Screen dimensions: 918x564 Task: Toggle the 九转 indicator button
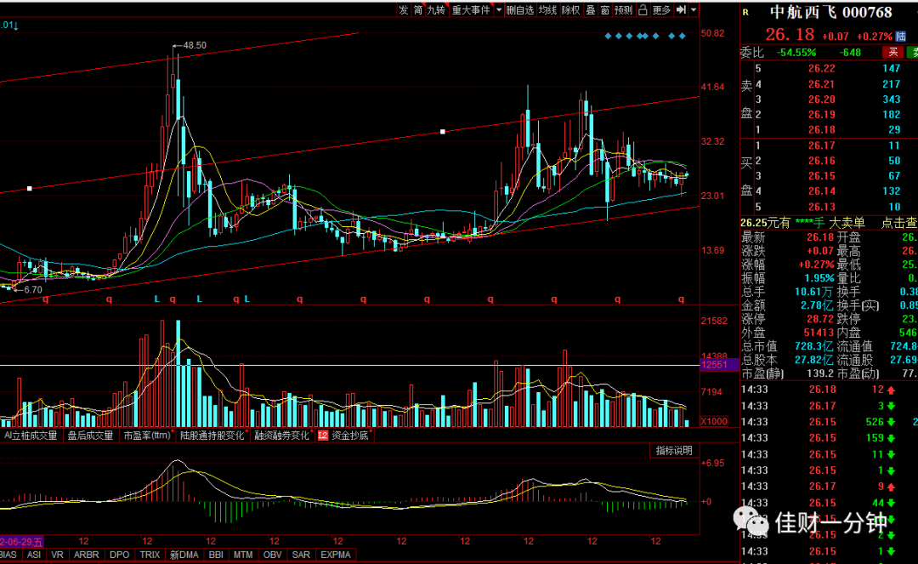(436, 10)
